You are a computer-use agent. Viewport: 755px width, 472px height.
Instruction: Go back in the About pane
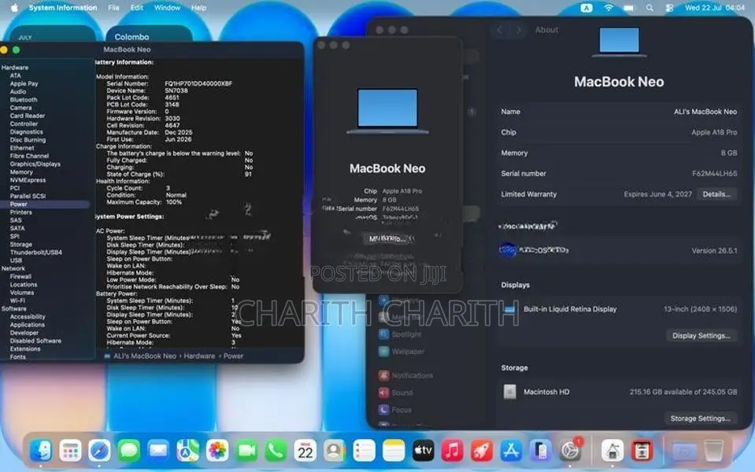coord(500,30)
